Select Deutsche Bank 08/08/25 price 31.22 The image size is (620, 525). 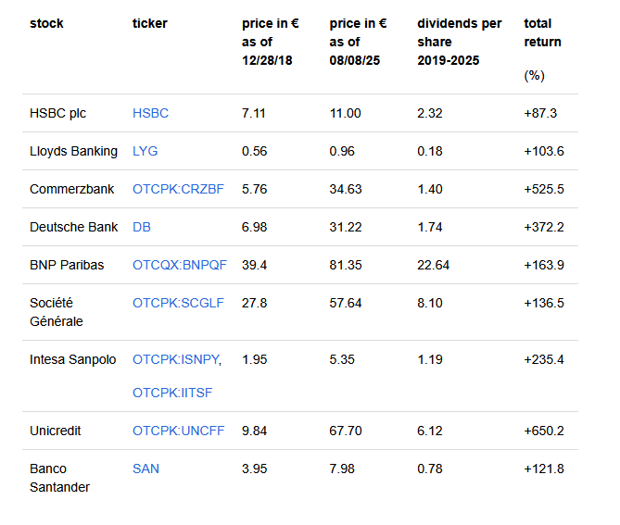click(346, 227)
